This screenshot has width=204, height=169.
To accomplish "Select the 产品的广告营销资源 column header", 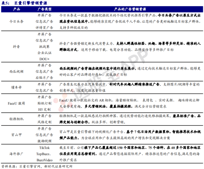I will tap(130, 9).
